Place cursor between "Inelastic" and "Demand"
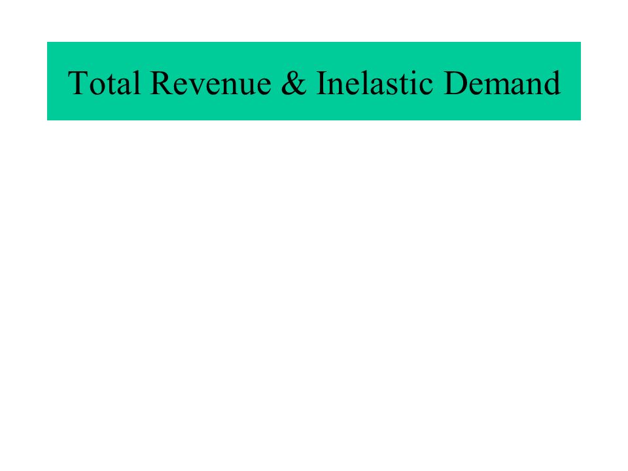The width and height of the screenshot is (628, 471). point(438,83)
